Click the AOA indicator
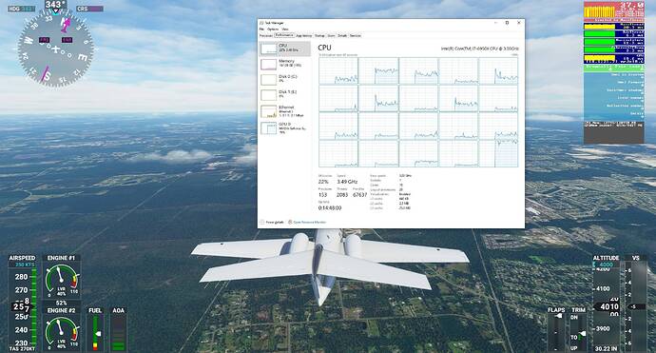Image resolution: width=656 pixels, height=353 pixels. pos(119,329)
